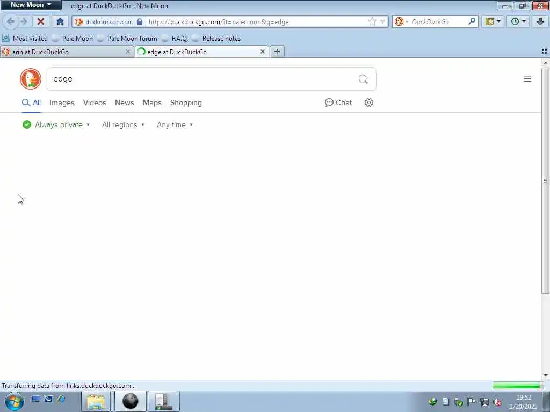The height and width of the screenshot is (412, 550).
Task: Open the Release notes bookmark
Action: (216, 39)
